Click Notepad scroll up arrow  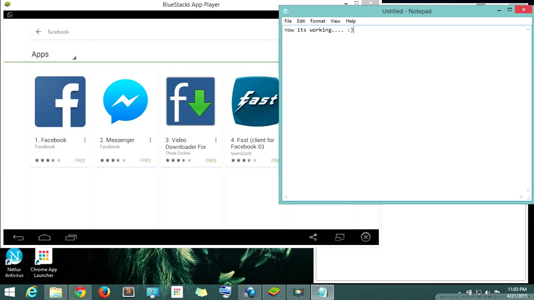click(x=528, y=30)
